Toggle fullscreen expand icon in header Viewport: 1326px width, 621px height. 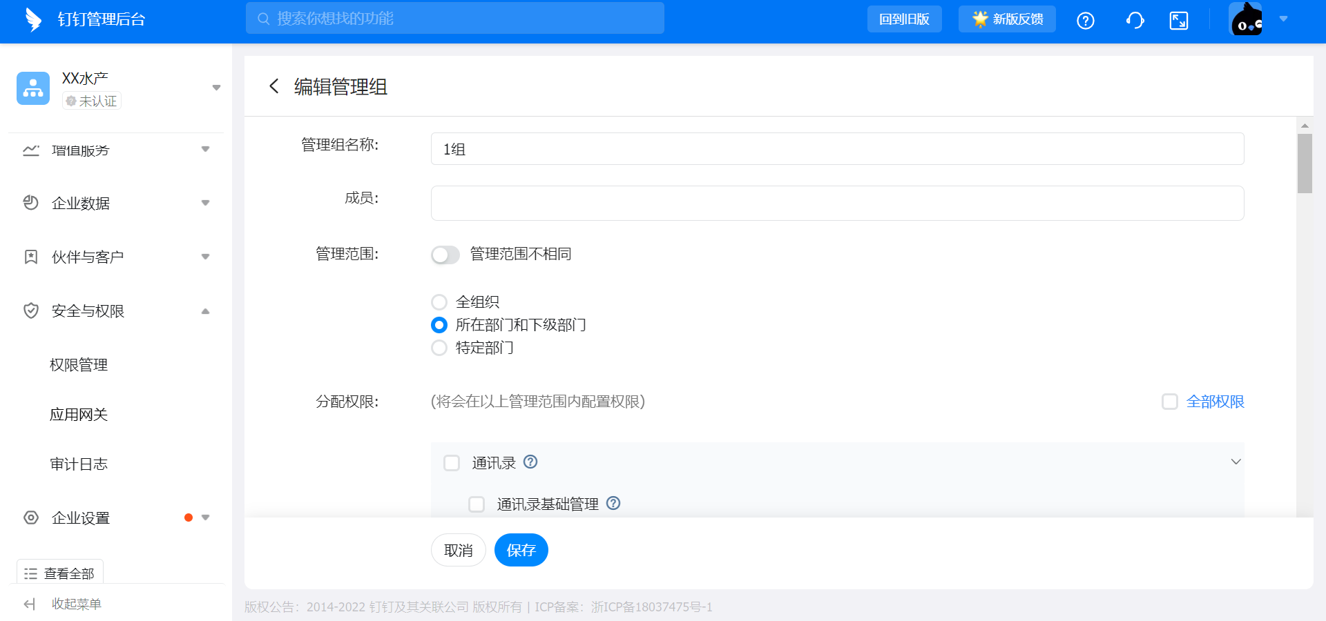[x=1178, y=21]
